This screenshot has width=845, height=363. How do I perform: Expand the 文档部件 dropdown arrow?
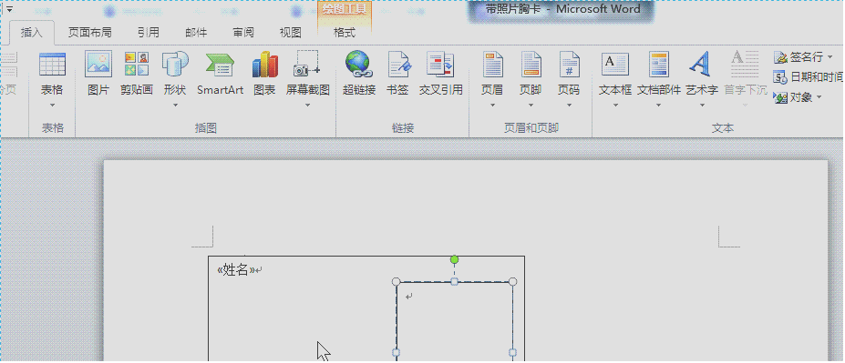(658, 106)
